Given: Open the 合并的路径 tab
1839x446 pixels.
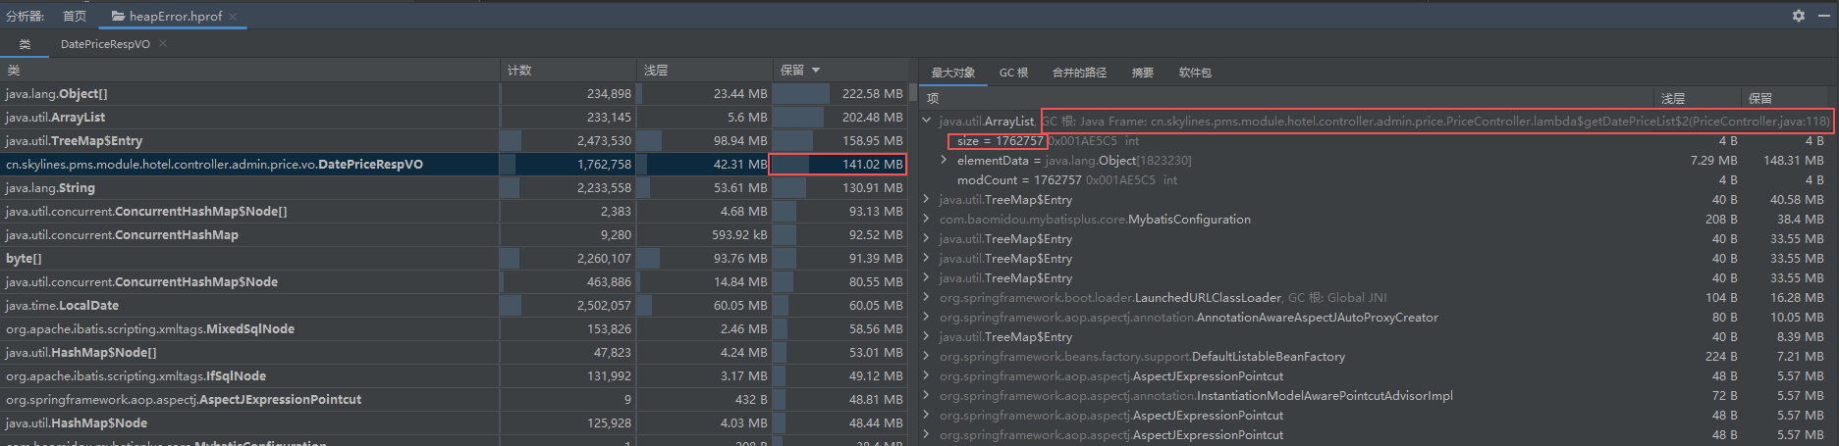Looking at the screenshot, I should [1079, 73].
